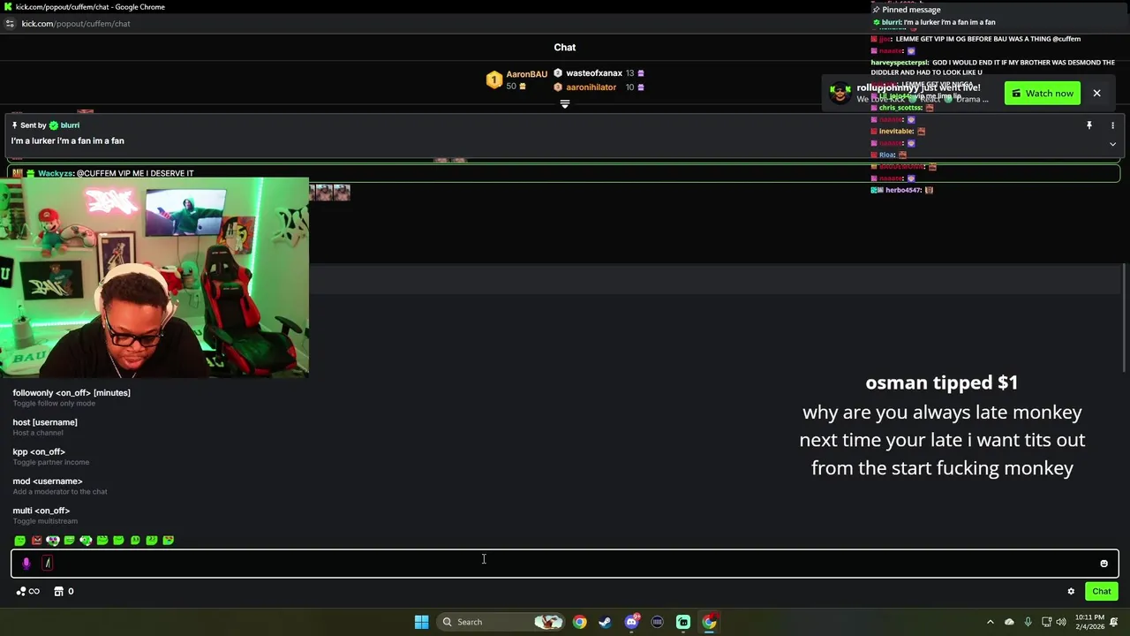
Task: Open rollupjohnnyy's avatar in notification
Action: coord(840,93)
